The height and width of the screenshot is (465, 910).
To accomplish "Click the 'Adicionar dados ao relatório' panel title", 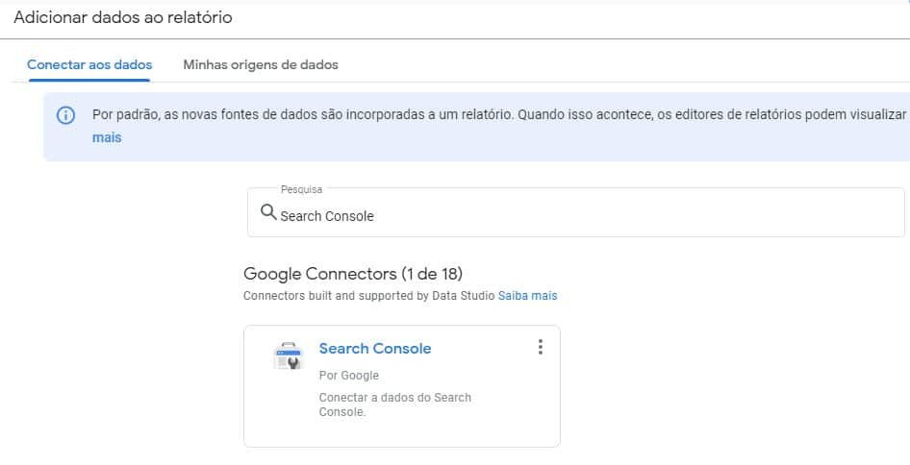I will click(123, 17).
